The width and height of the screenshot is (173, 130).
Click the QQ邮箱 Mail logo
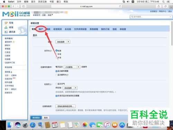point(16,14)
